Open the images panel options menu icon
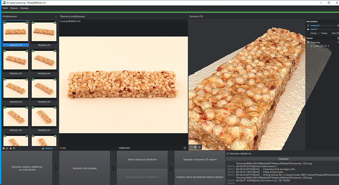This screenshot has height=185, width=339. pyautogui.click(x=56, y=16)
